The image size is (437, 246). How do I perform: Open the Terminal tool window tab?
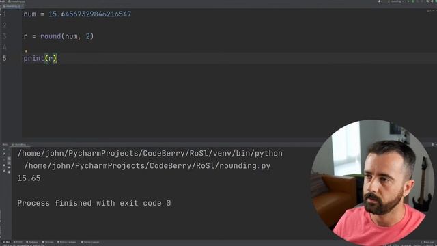pos(48,242)
